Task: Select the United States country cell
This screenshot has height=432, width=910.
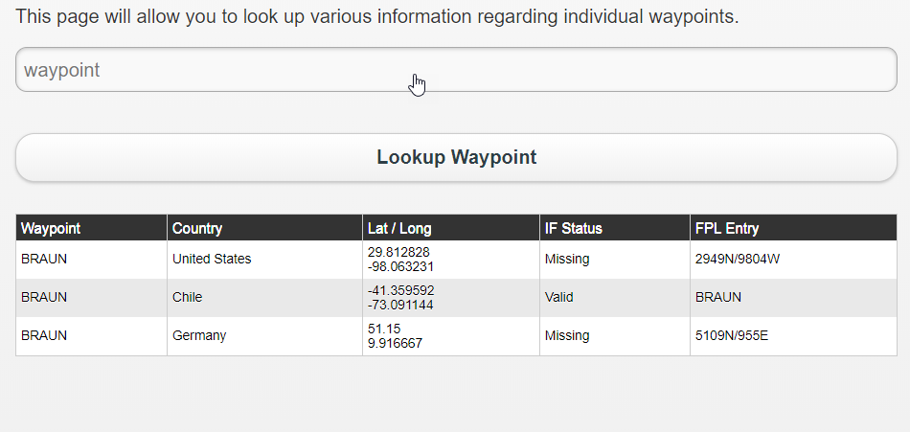Action: (x=212, y=259)
